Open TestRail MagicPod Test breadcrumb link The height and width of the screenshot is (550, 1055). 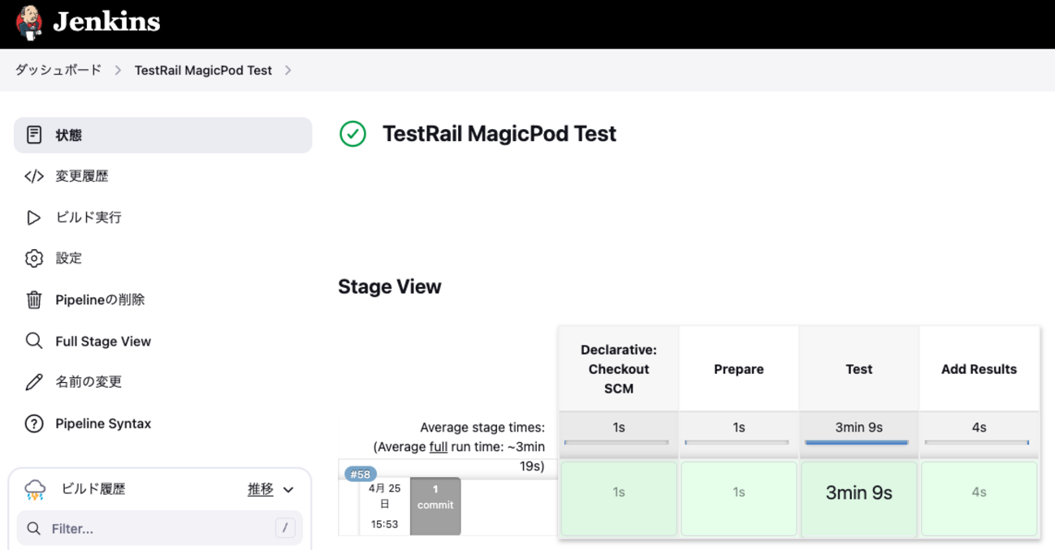pyautogui.click(x=203, y=71)
